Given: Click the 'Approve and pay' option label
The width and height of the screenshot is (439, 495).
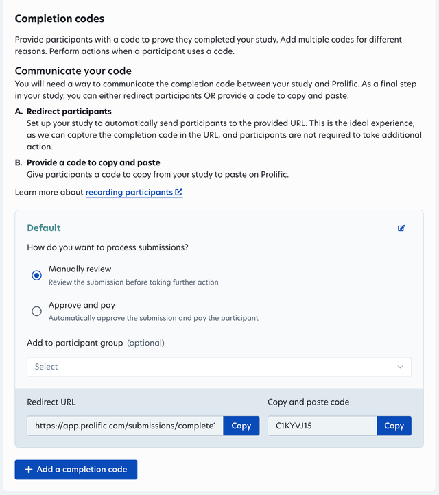Looking at the screenshot, I should click(82, 305).
